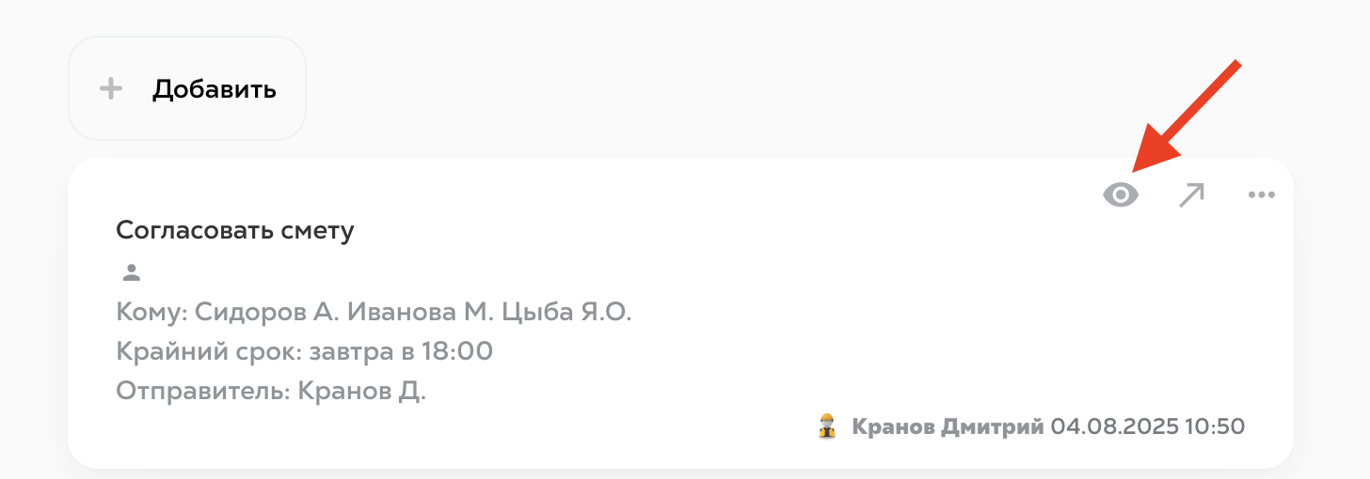
Task: Click sender name Кранов Д.
Action: [x=362, y=391]
